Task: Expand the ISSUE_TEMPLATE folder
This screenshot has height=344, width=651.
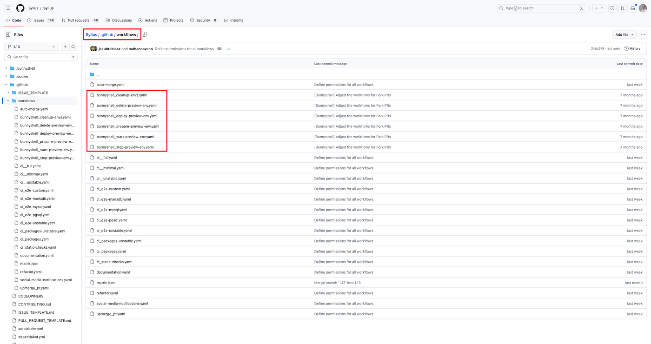Action: (x=8, y=93)
